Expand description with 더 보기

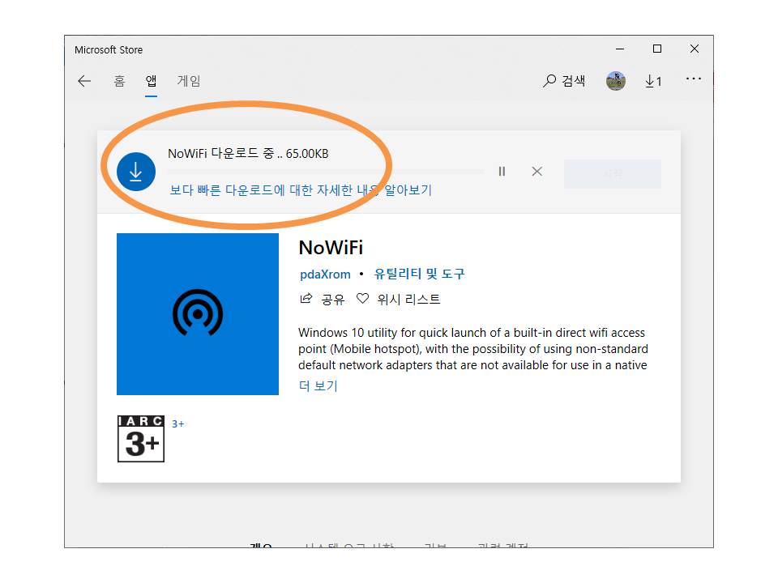tap(318, 385)
